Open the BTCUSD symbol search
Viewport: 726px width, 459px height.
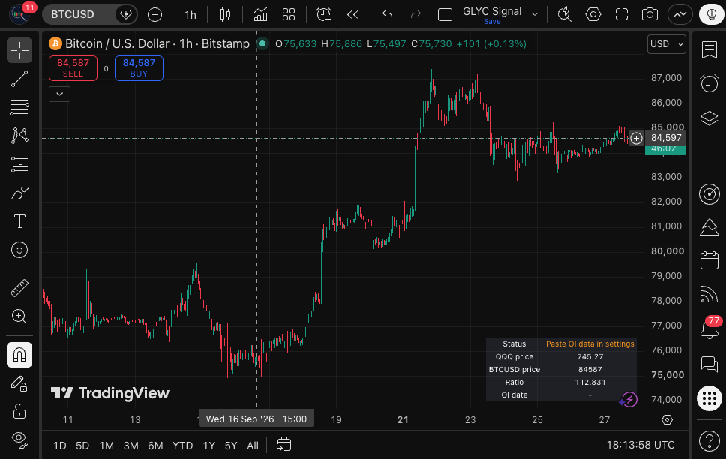[73, 14]
